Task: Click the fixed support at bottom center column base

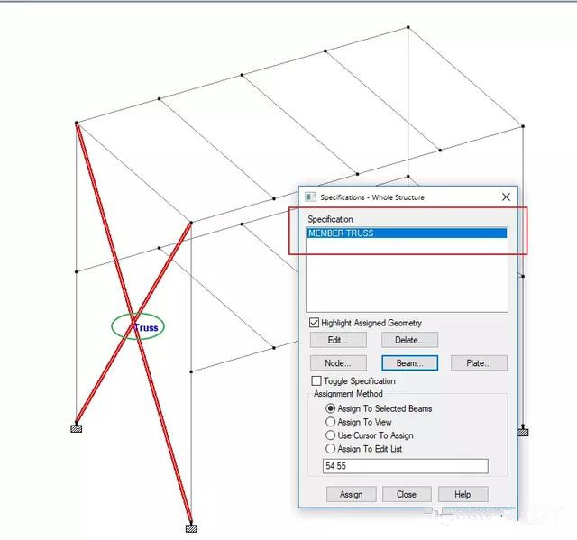Action: (191, 528)
